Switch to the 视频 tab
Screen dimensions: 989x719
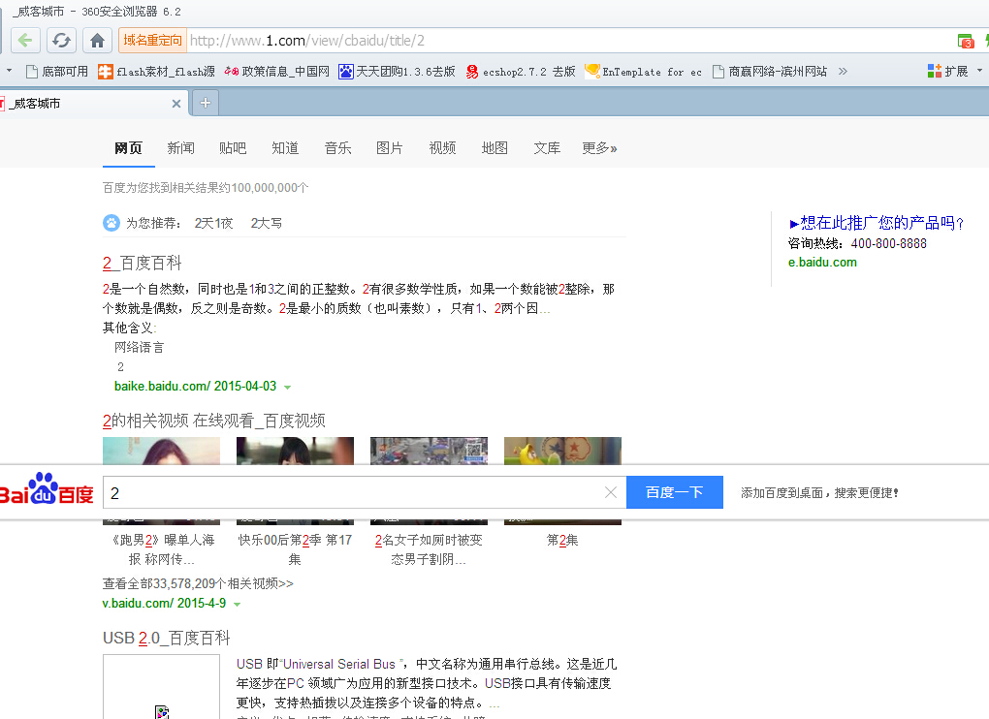[442, 148]
